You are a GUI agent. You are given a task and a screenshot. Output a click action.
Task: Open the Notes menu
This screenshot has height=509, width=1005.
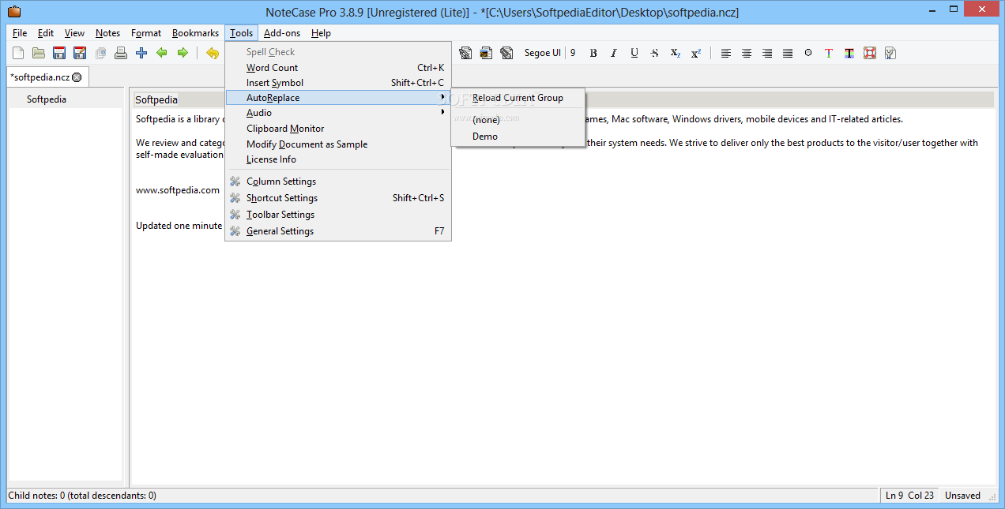point(107,33)
